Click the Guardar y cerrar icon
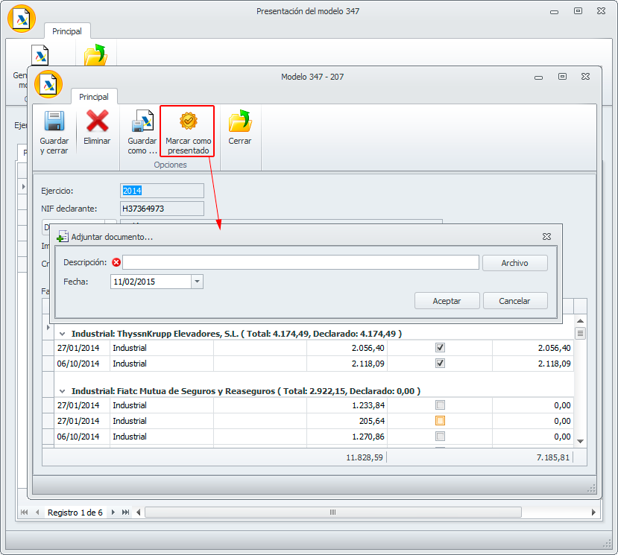The width and height of the screenshot is (618, 555). tap(54, 121)
